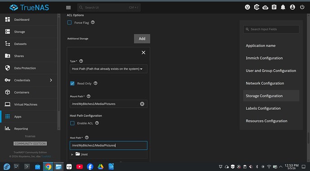
Task: Click the Search Input Fields box
Action: pos(271,29)
